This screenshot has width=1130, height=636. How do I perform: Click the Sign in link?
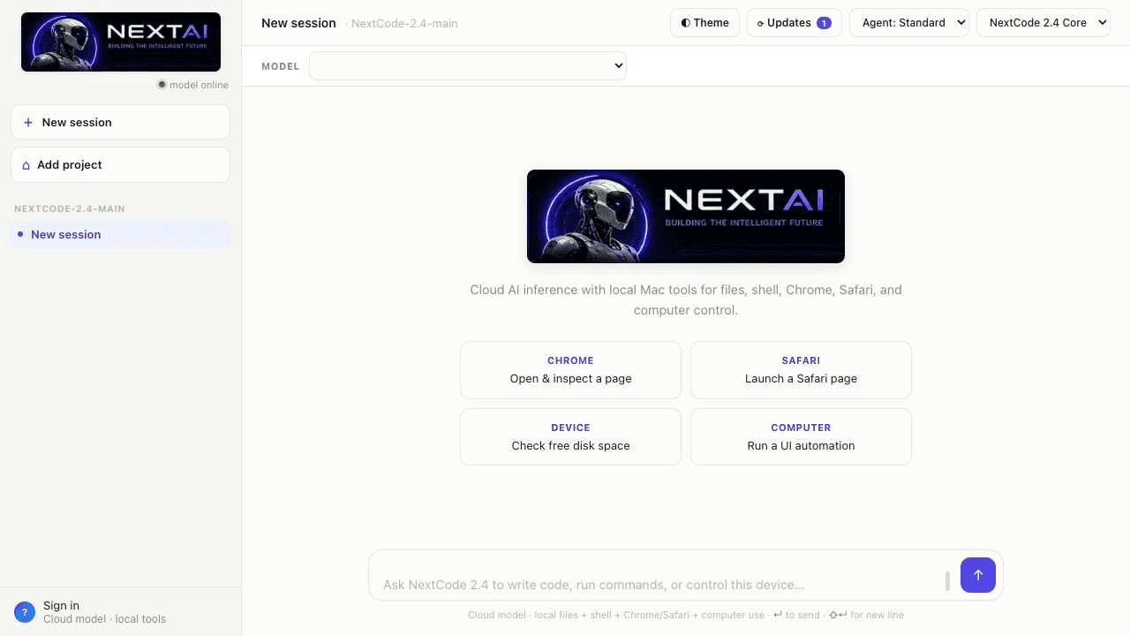pyautogui.click(x=61, y=605)
